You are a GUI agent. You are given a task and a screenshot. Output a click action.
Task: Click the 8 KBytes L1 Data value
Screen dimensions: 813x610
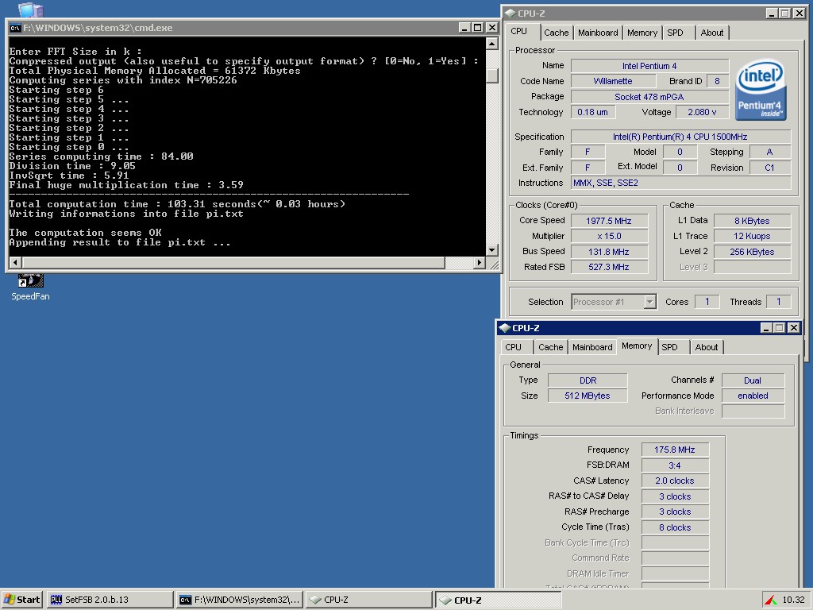tap(752, 221)
